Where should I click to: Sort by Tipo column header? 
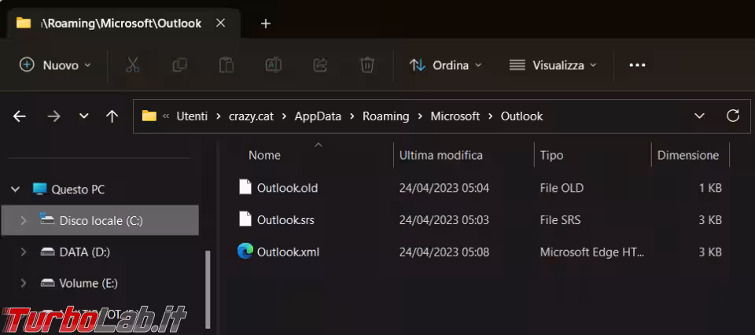pos(552,156)
